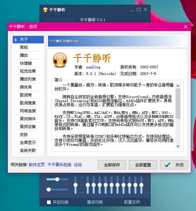196x211 pixels.
Task: Go to 快捷键 settings
Action: point(28,63)
